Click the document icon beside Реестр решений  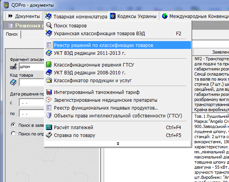click(49, 45)
